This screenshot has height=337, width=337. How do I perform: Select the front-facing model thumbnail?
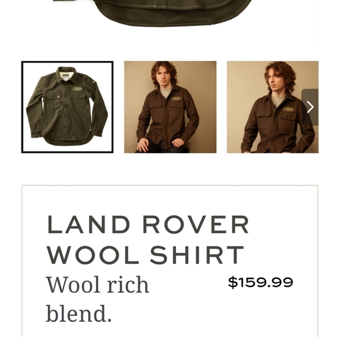point(170,107)
